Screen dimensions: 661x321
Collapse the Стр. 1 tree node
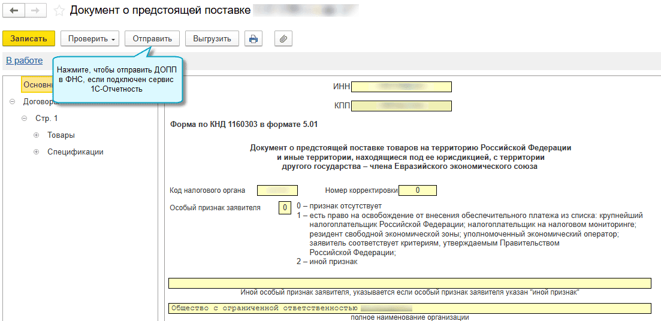25,119
